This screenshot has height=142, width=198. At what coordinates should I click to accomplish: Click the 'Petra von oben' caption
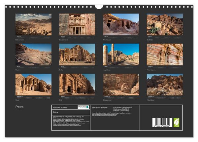coord(20,40)
